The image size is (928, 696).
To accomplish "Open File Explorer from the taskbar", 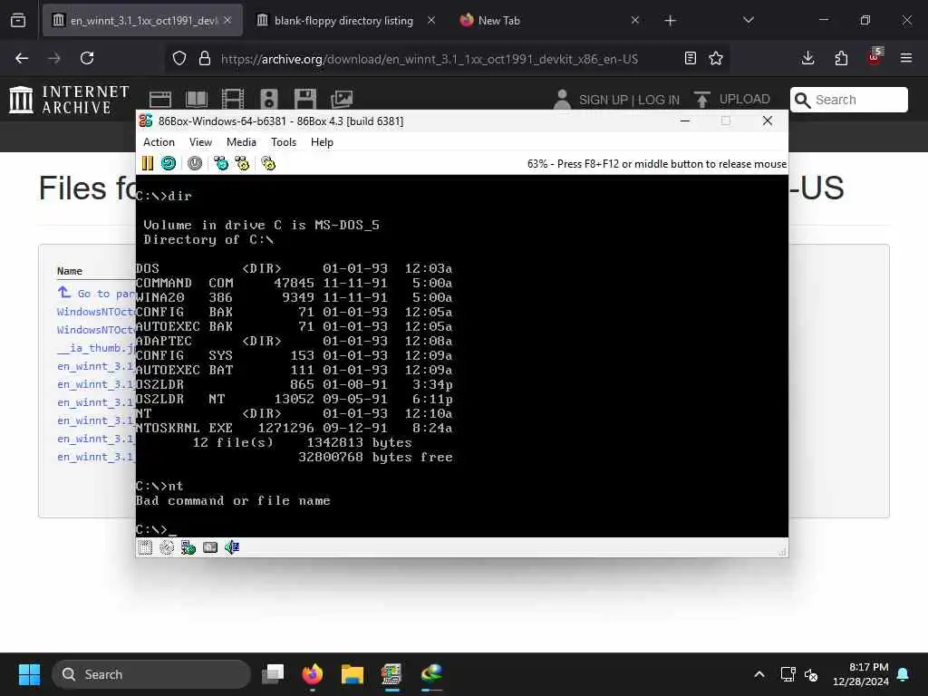I will pos(353,674).
